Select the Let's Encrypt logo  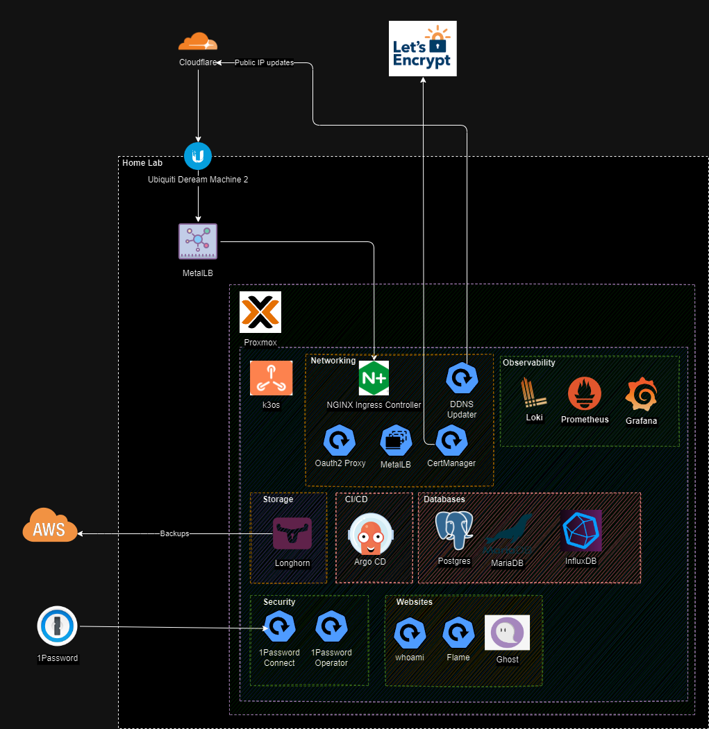pos(423,48)
